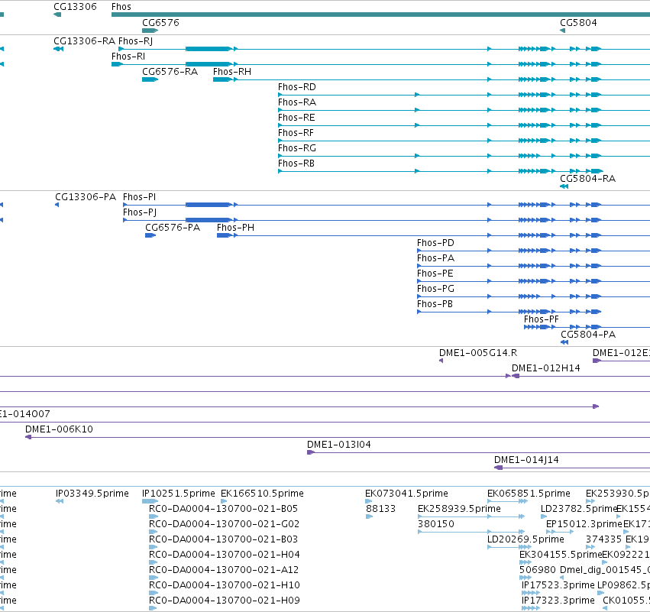Open the CG5804-PA protein label
The image size is (650, 612).
[588, 335]
